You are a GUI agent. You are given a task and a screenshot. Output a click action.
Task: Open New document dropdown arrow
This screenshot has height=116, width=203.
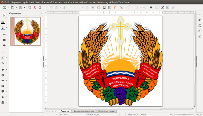click(9, 8)
